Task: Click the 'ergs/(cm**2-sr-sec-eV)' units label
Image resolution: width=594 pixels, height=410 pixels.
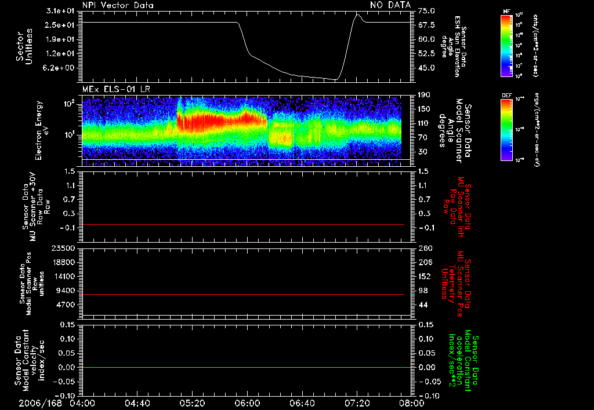Action: [538, 130]
